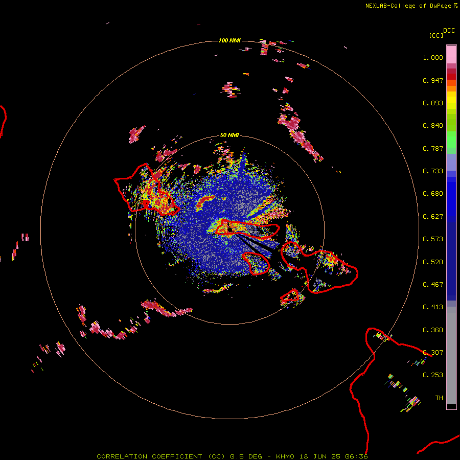Viewport: 460px width, 460px height.
Task: Click the 100 NMI range ring label
Action: point(229,40)
